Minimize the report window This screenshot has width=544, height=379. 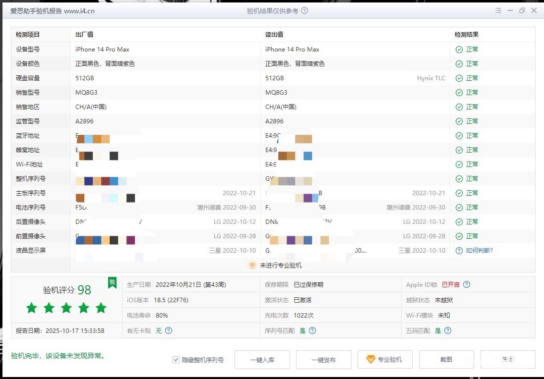pyautogui.click(x=510, y=10)
